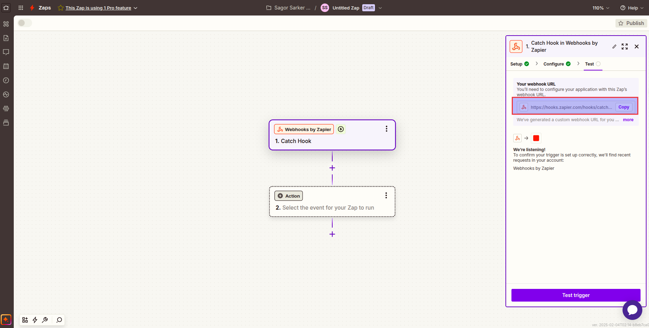Click the instant trigger badge on Catch Hook

point(341,129)
